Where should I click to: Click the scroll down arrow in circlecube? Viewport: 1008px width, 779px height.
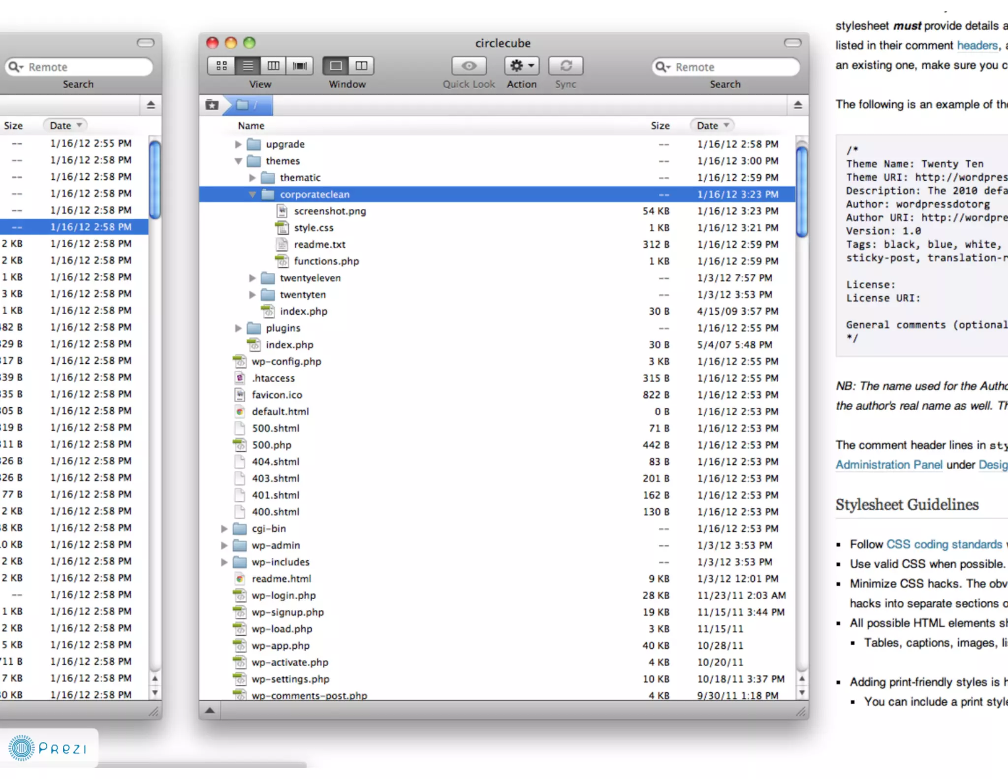coord(802,693)
